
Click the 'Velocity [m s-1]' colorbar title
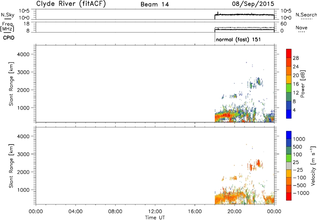(313, 166)
